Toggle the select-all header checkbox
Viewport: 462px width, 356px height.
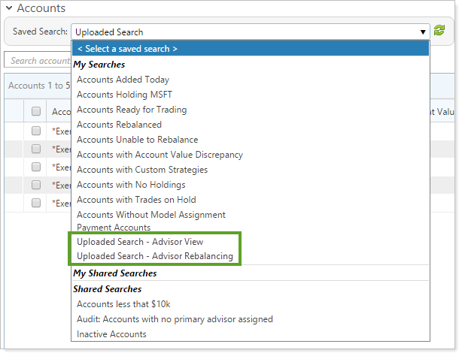coord(35,111)
